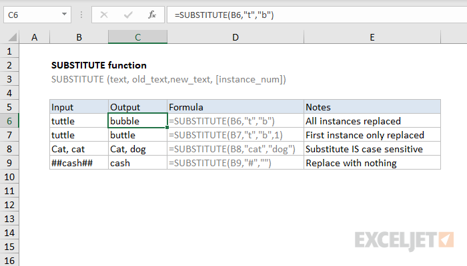Select row 6 header
Image resolution: width=467 pixels, height=266 pixels.
tap(11, 121)
